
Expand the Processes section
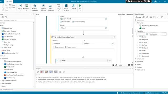point(136,62)
